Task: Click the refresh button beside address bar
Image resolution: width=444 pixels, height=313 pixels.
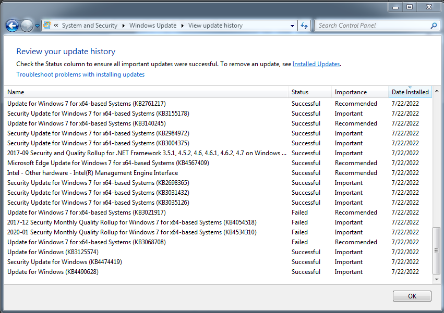Action: coord(304,26)
